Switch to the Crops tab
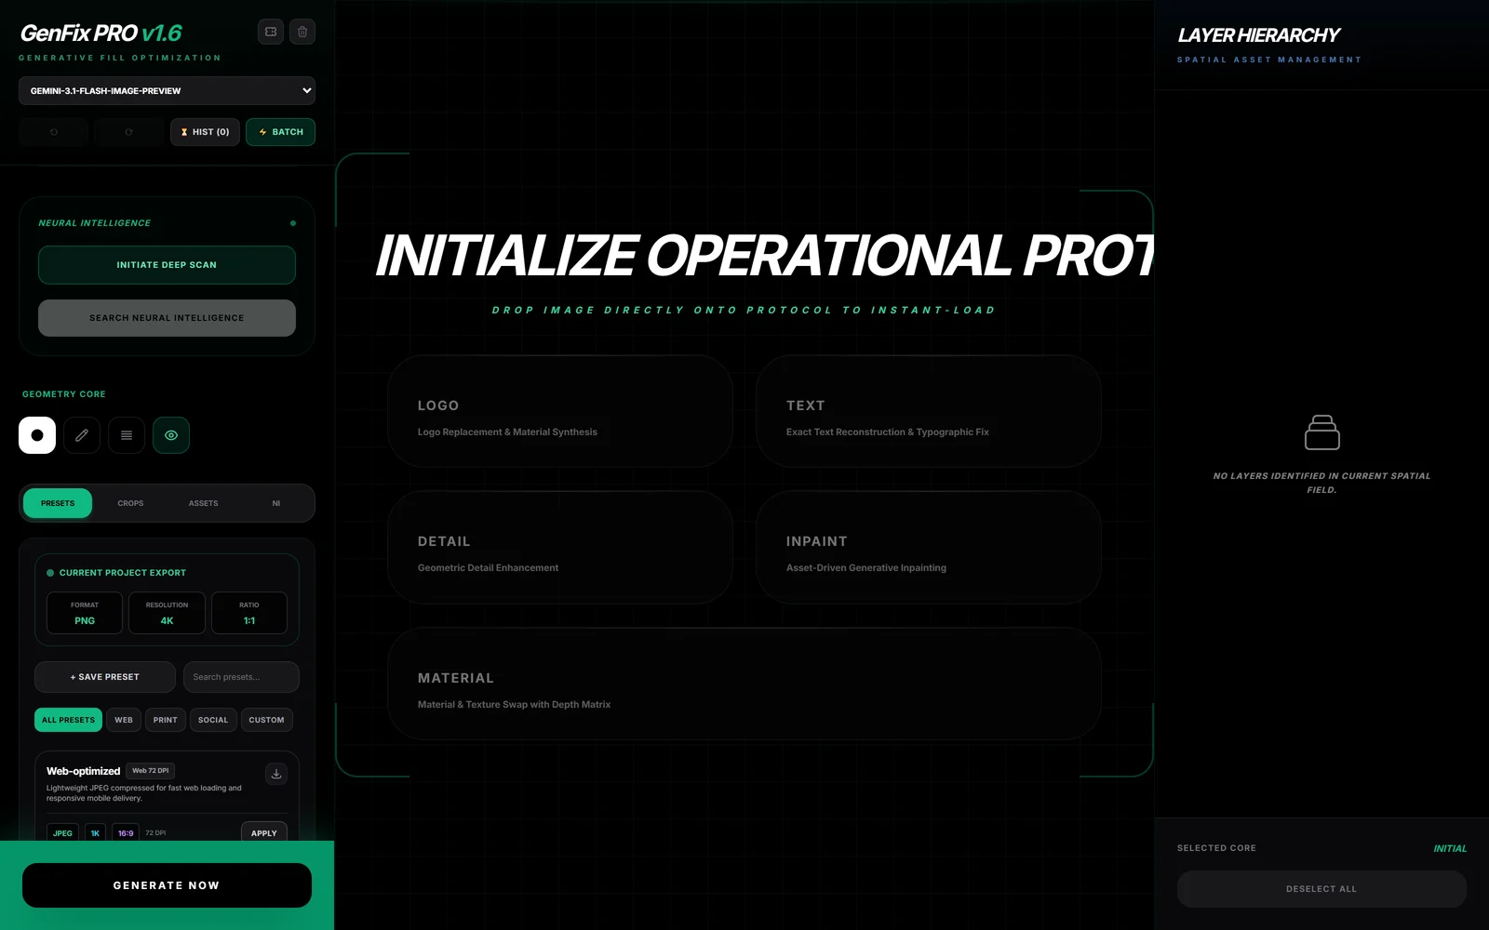Image resolution: width=1489 pixels, height=930 pixels. (x=130, y=503)
